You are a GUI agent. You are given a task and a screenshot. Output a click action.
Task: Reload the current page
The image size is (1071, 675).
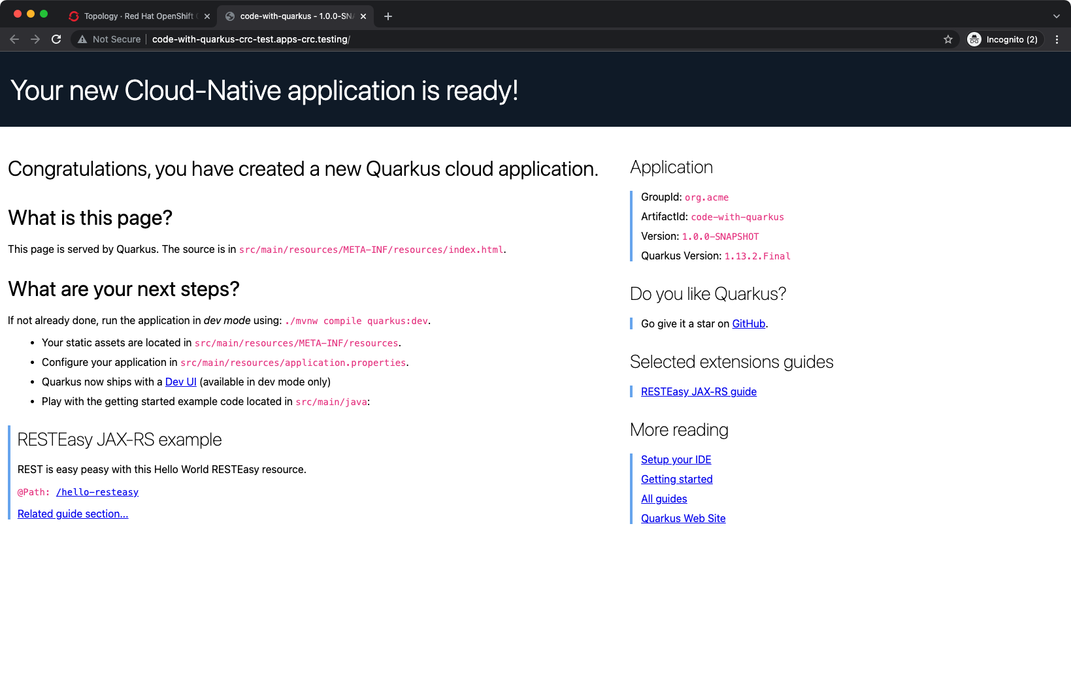click(56, 39)
